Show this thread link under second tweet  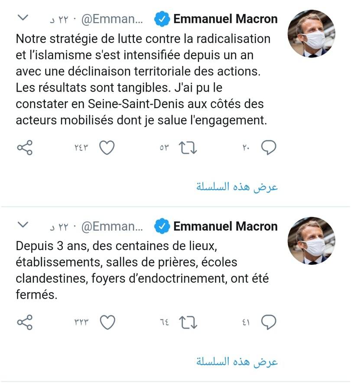coord(237,361)
